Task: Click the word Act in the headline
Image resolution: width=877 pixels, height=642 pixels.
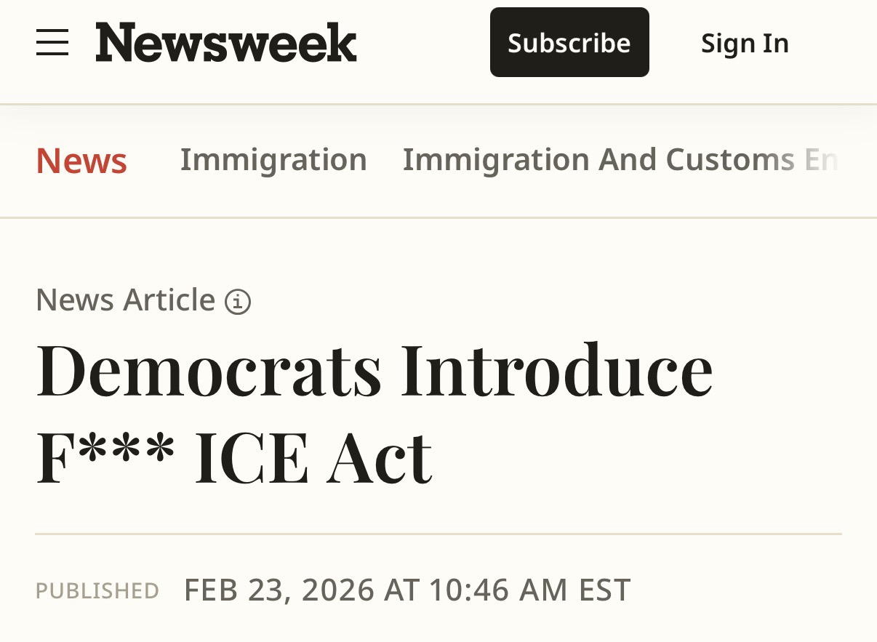Action: [x=379, y=457]
